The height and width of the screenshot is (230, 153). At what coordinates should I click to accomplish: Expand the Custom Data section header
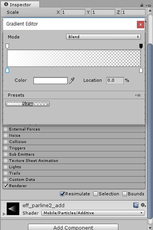[x=74, y=180]
